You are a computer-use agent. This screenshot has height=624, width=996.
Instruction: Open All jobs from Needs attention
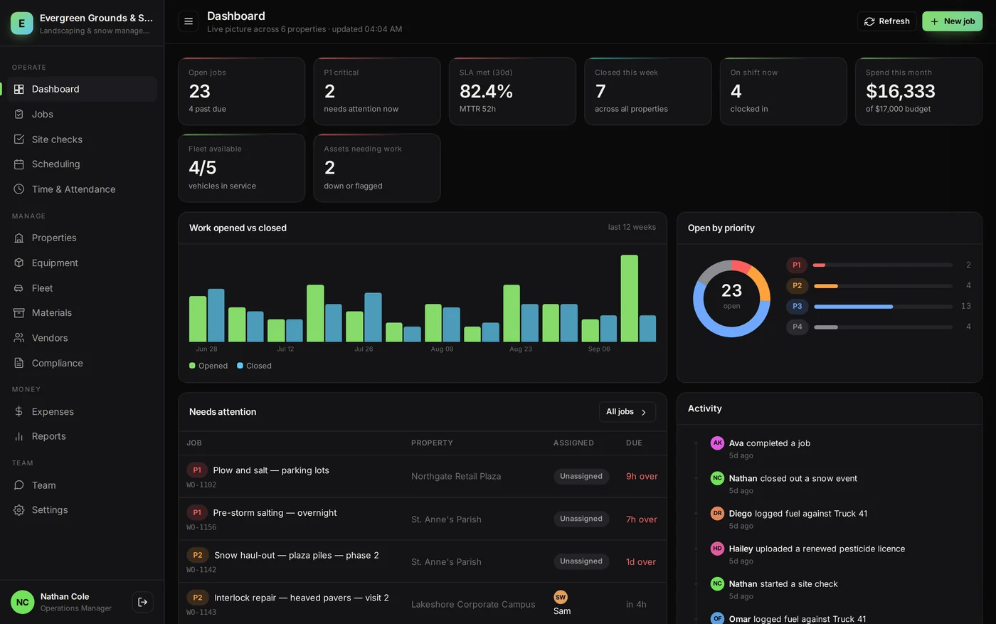(x=627, y=412)
